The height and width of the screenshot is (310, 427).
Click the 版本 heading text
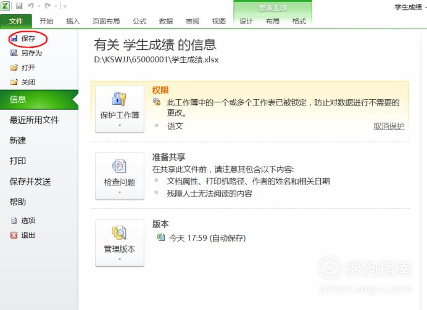160,224
